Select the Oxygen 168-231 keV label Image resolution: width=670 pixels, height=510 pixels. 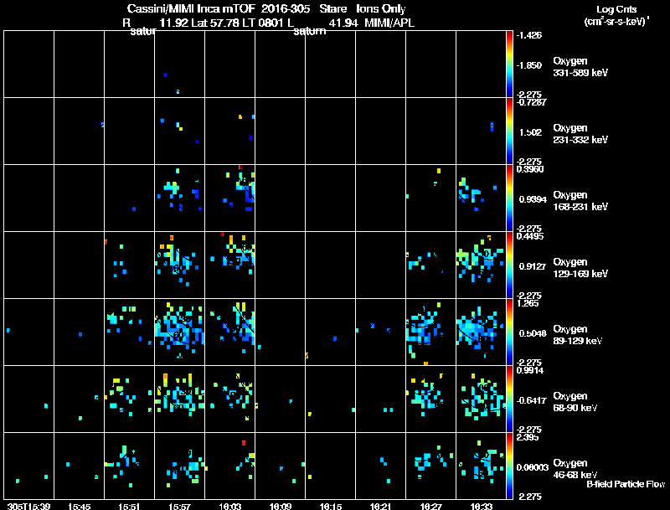pyautogui.click(x=580, y=201)
